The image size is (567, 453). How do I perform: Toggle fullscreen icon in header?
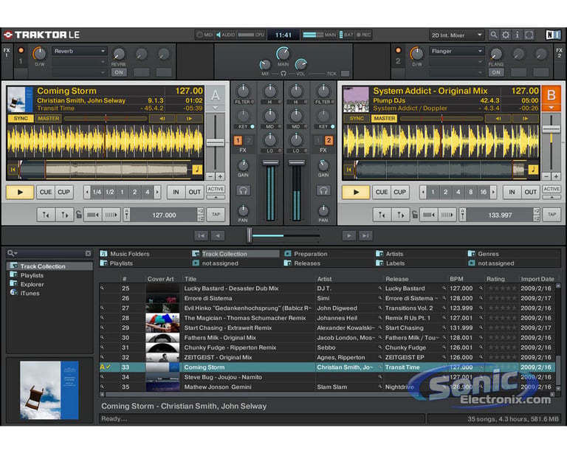point(529,35)
